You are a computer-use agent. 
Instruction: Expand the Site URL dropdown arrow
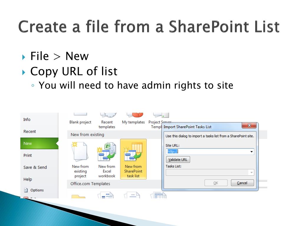tap(251, 152)
